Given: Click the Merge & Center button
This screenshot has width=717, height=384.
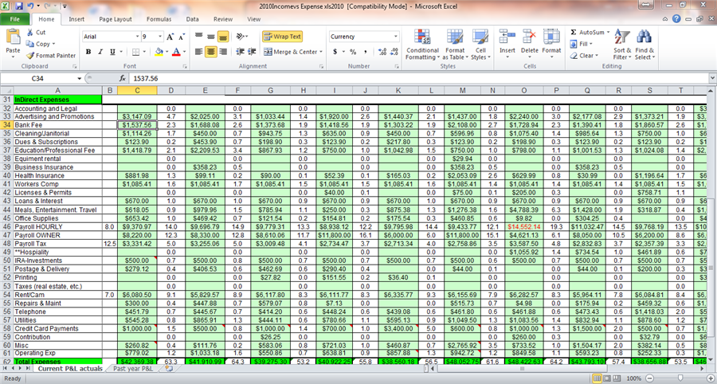Looking at the screenshot, I should pos(292,52).
